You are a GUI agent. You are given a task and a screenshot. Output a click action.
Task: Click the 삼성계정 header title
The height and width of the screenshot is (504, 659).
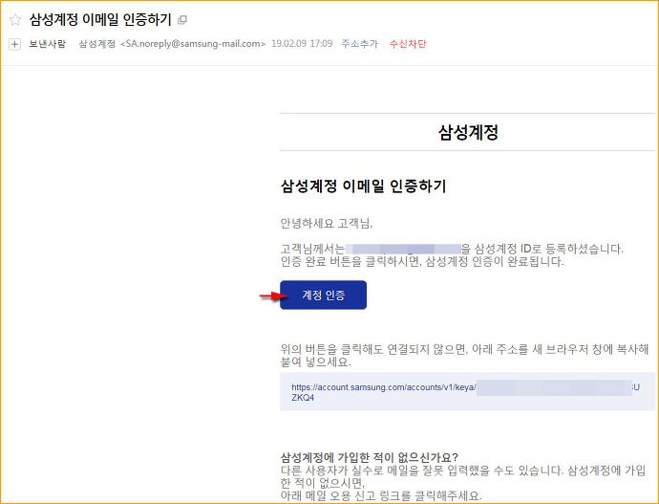click(x=468, y=133)
